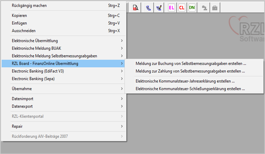Click the blue form toolbar icon
The height and width of the screenshot is (154, 265).
[x=148, y=8]
